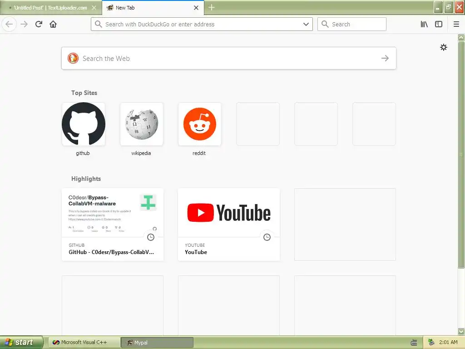Click the wikipedia label under its tile
This screenshot has height=349, width=465.
click(141, 153)
